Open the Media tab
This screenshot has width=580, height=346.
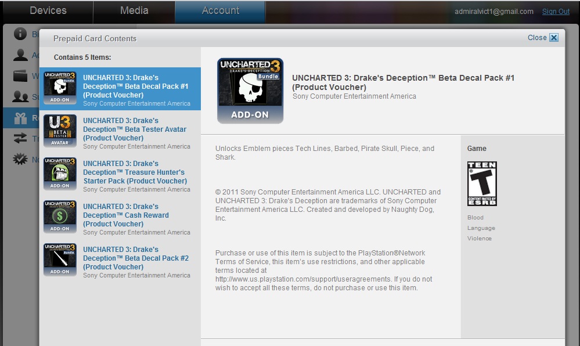coord(134,10)
